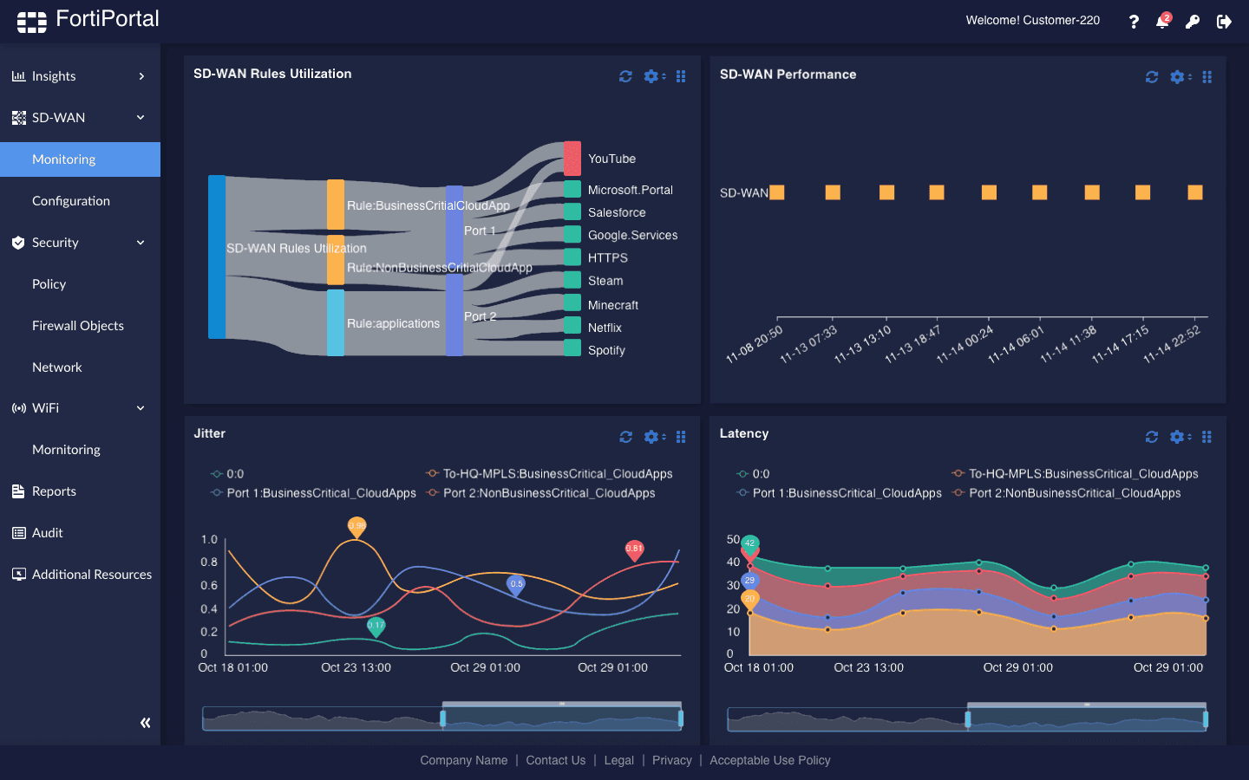Open the help question mark icon
Viewport: 1249px width, 780px height.
(x=1134, y=22)
